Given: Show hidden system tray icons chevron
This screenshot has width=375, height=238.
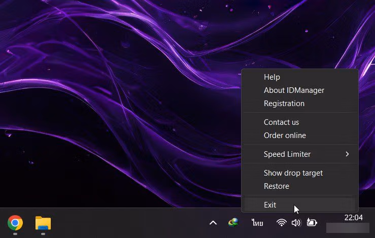Looking at the screenshot, I should 213,223.
